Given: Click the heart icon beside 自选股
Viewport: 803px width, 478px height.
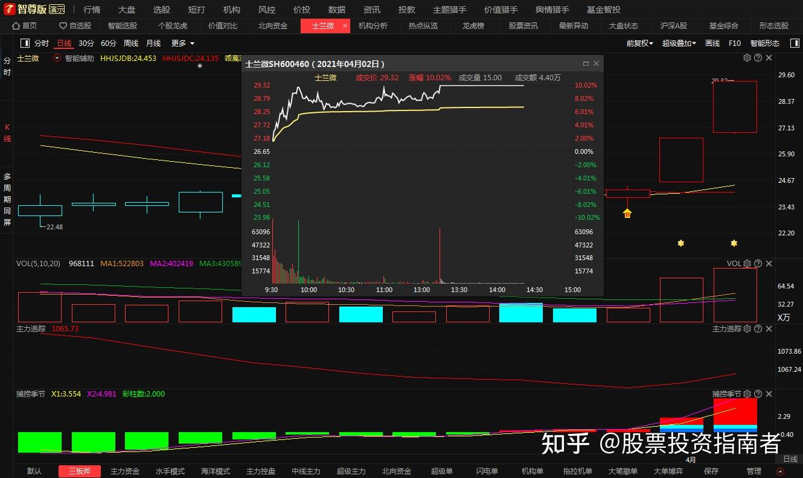Looking at the screenshot, I should [x=62, y=25].
